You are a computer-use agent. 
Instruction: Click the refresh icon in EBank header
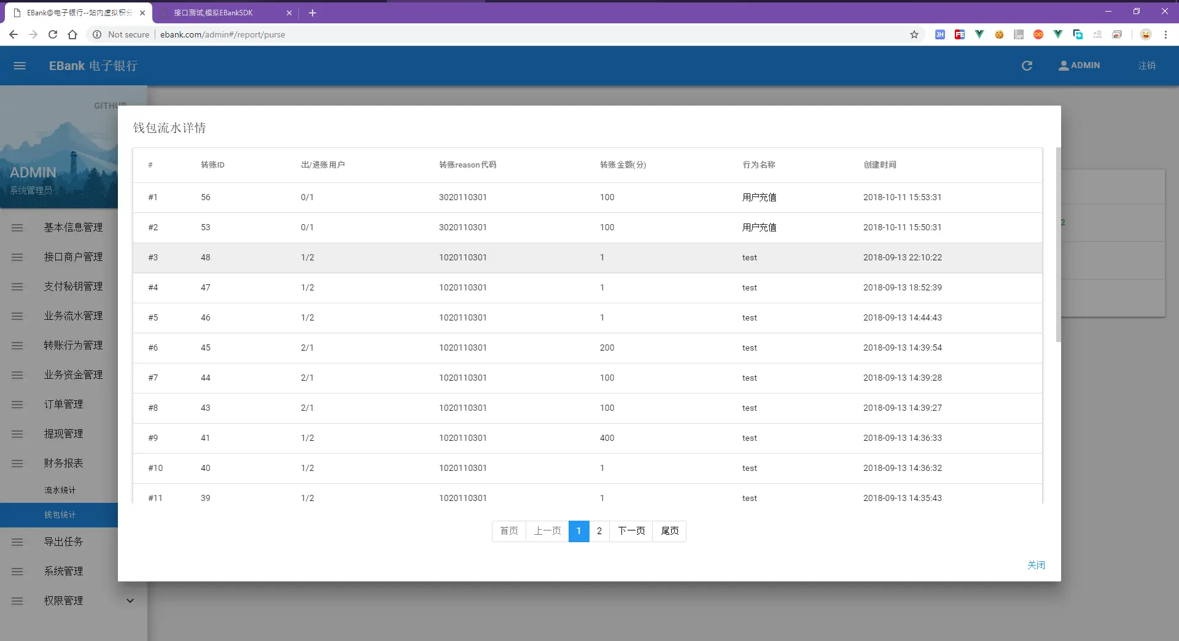(1027, 66)
